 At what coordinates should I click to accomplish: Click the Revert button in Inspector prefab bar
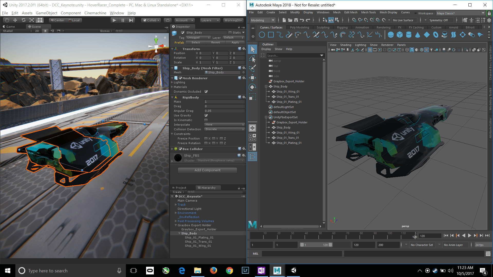tap(215, 43)
